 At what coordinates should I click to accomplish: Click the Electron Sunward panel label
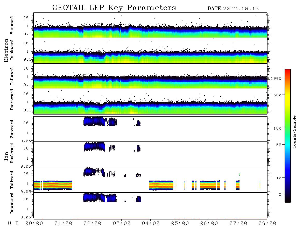(12, 25)
